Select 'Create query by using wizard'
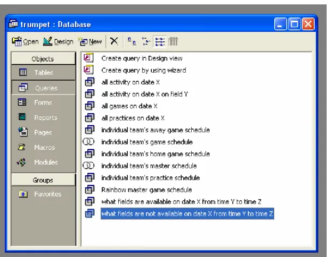The height and width of the screenshot is (257, 327). 144,70
